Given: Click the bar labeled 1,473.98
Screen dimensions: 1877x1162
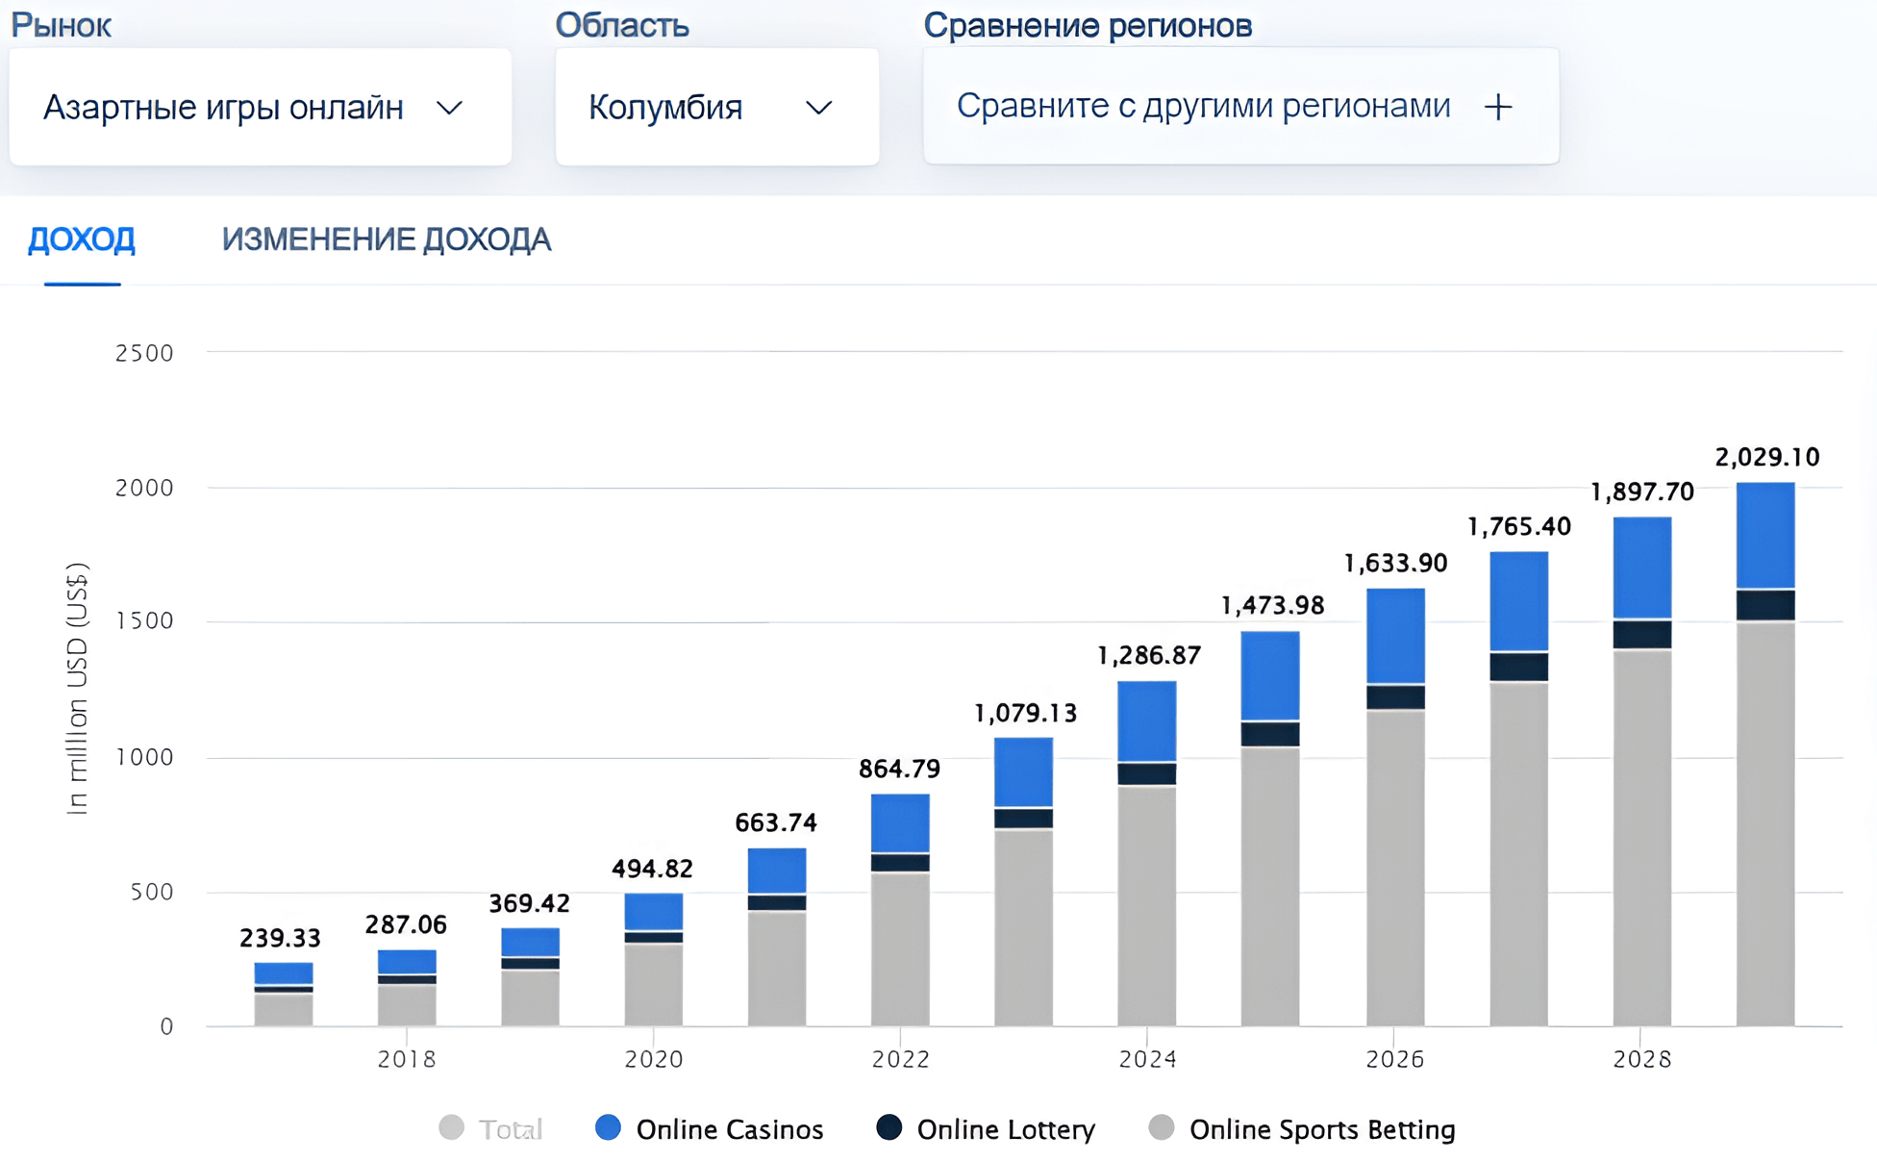Looking at the screenshot, I should tap(1270, 829).
